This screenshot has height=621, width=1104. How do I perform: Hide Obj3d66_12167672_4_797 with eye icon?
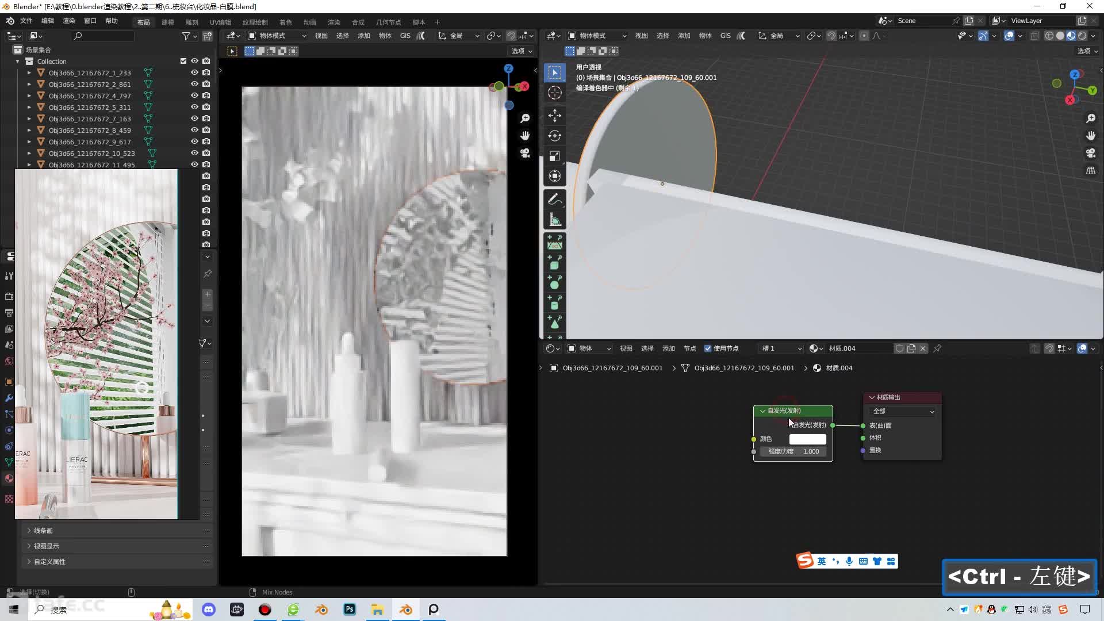(x=194, y=95)
